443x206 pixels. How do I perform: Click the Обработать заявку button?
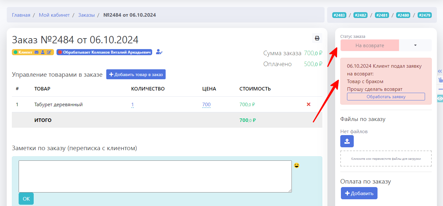(386, 97)
